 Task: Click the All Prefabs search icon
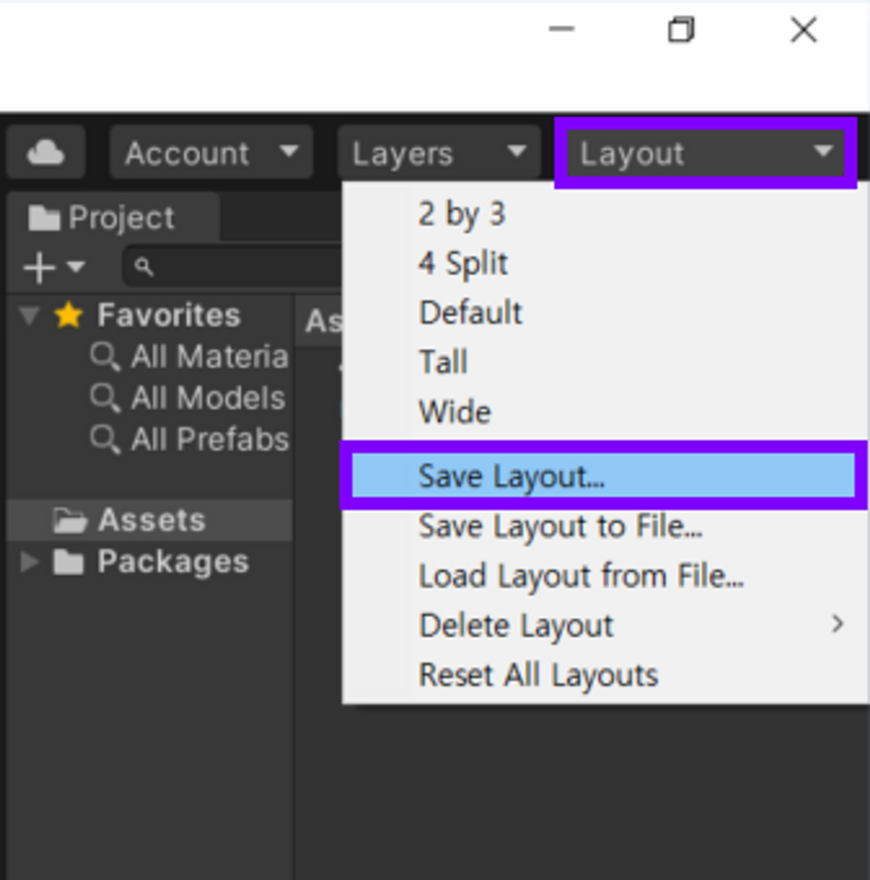pos(105,439)
